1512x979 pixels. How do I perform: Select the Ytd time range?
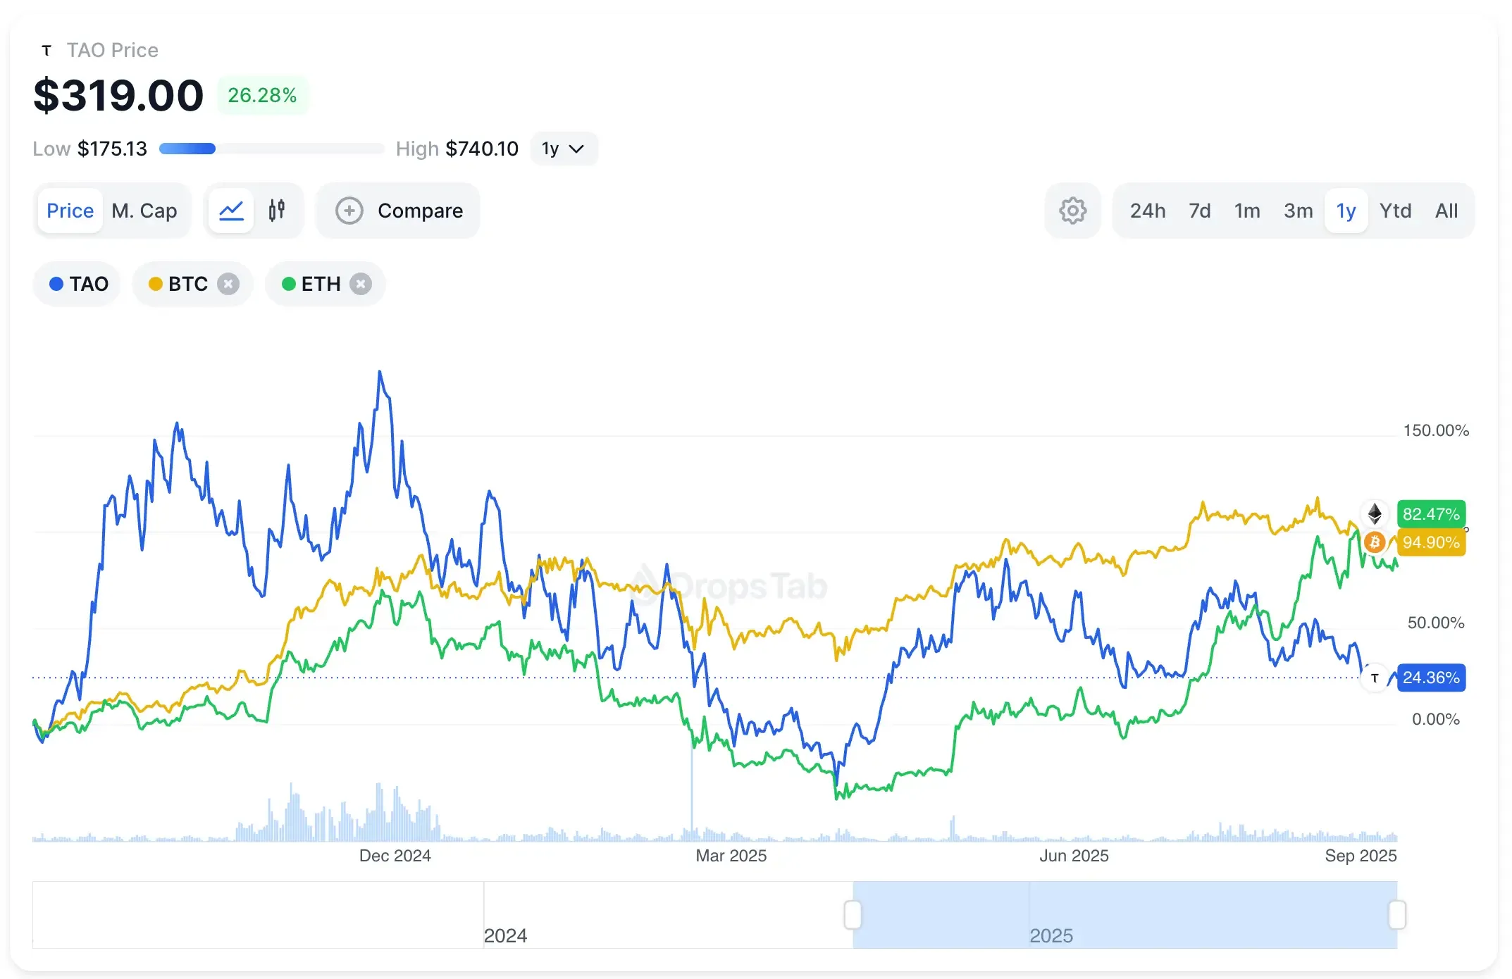tap(1396, 210)
